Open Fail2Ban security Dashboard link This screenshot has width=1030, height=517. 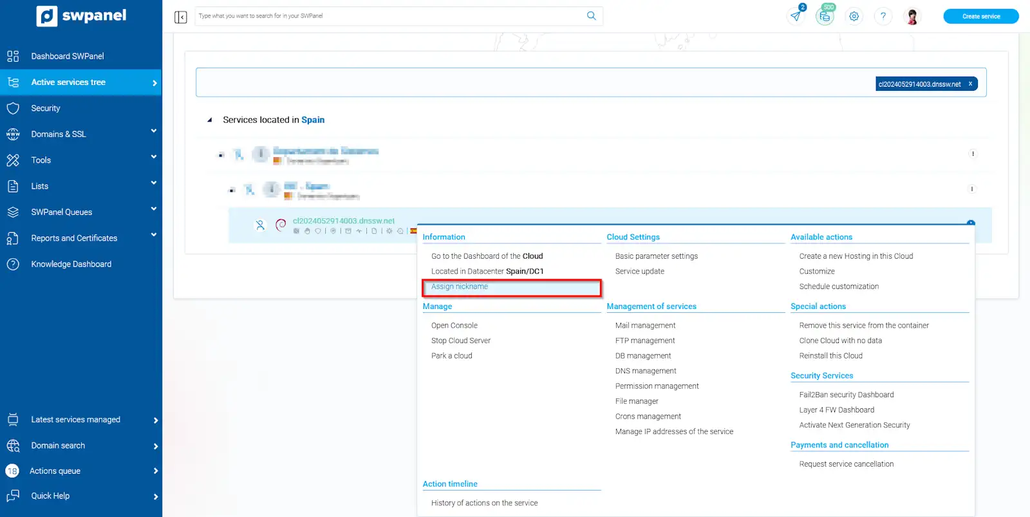tap(846, 395)
